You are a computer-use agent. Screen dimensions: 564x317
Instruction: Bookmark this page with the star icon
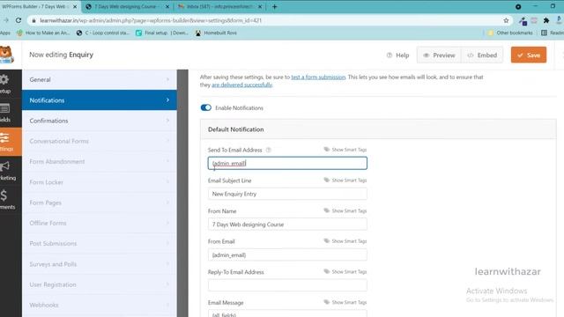click(506, 20)
